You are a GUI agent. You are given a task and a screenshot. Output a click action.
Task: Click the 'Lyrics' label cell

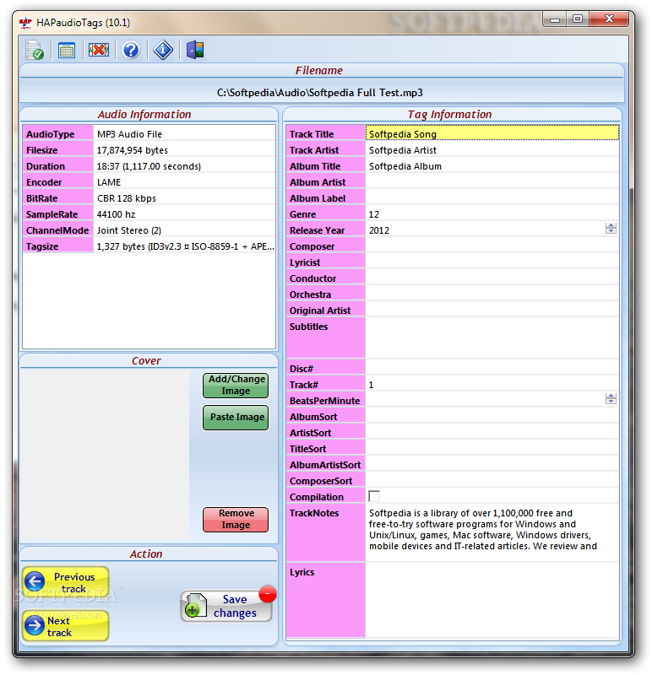(x=325, y=600)
